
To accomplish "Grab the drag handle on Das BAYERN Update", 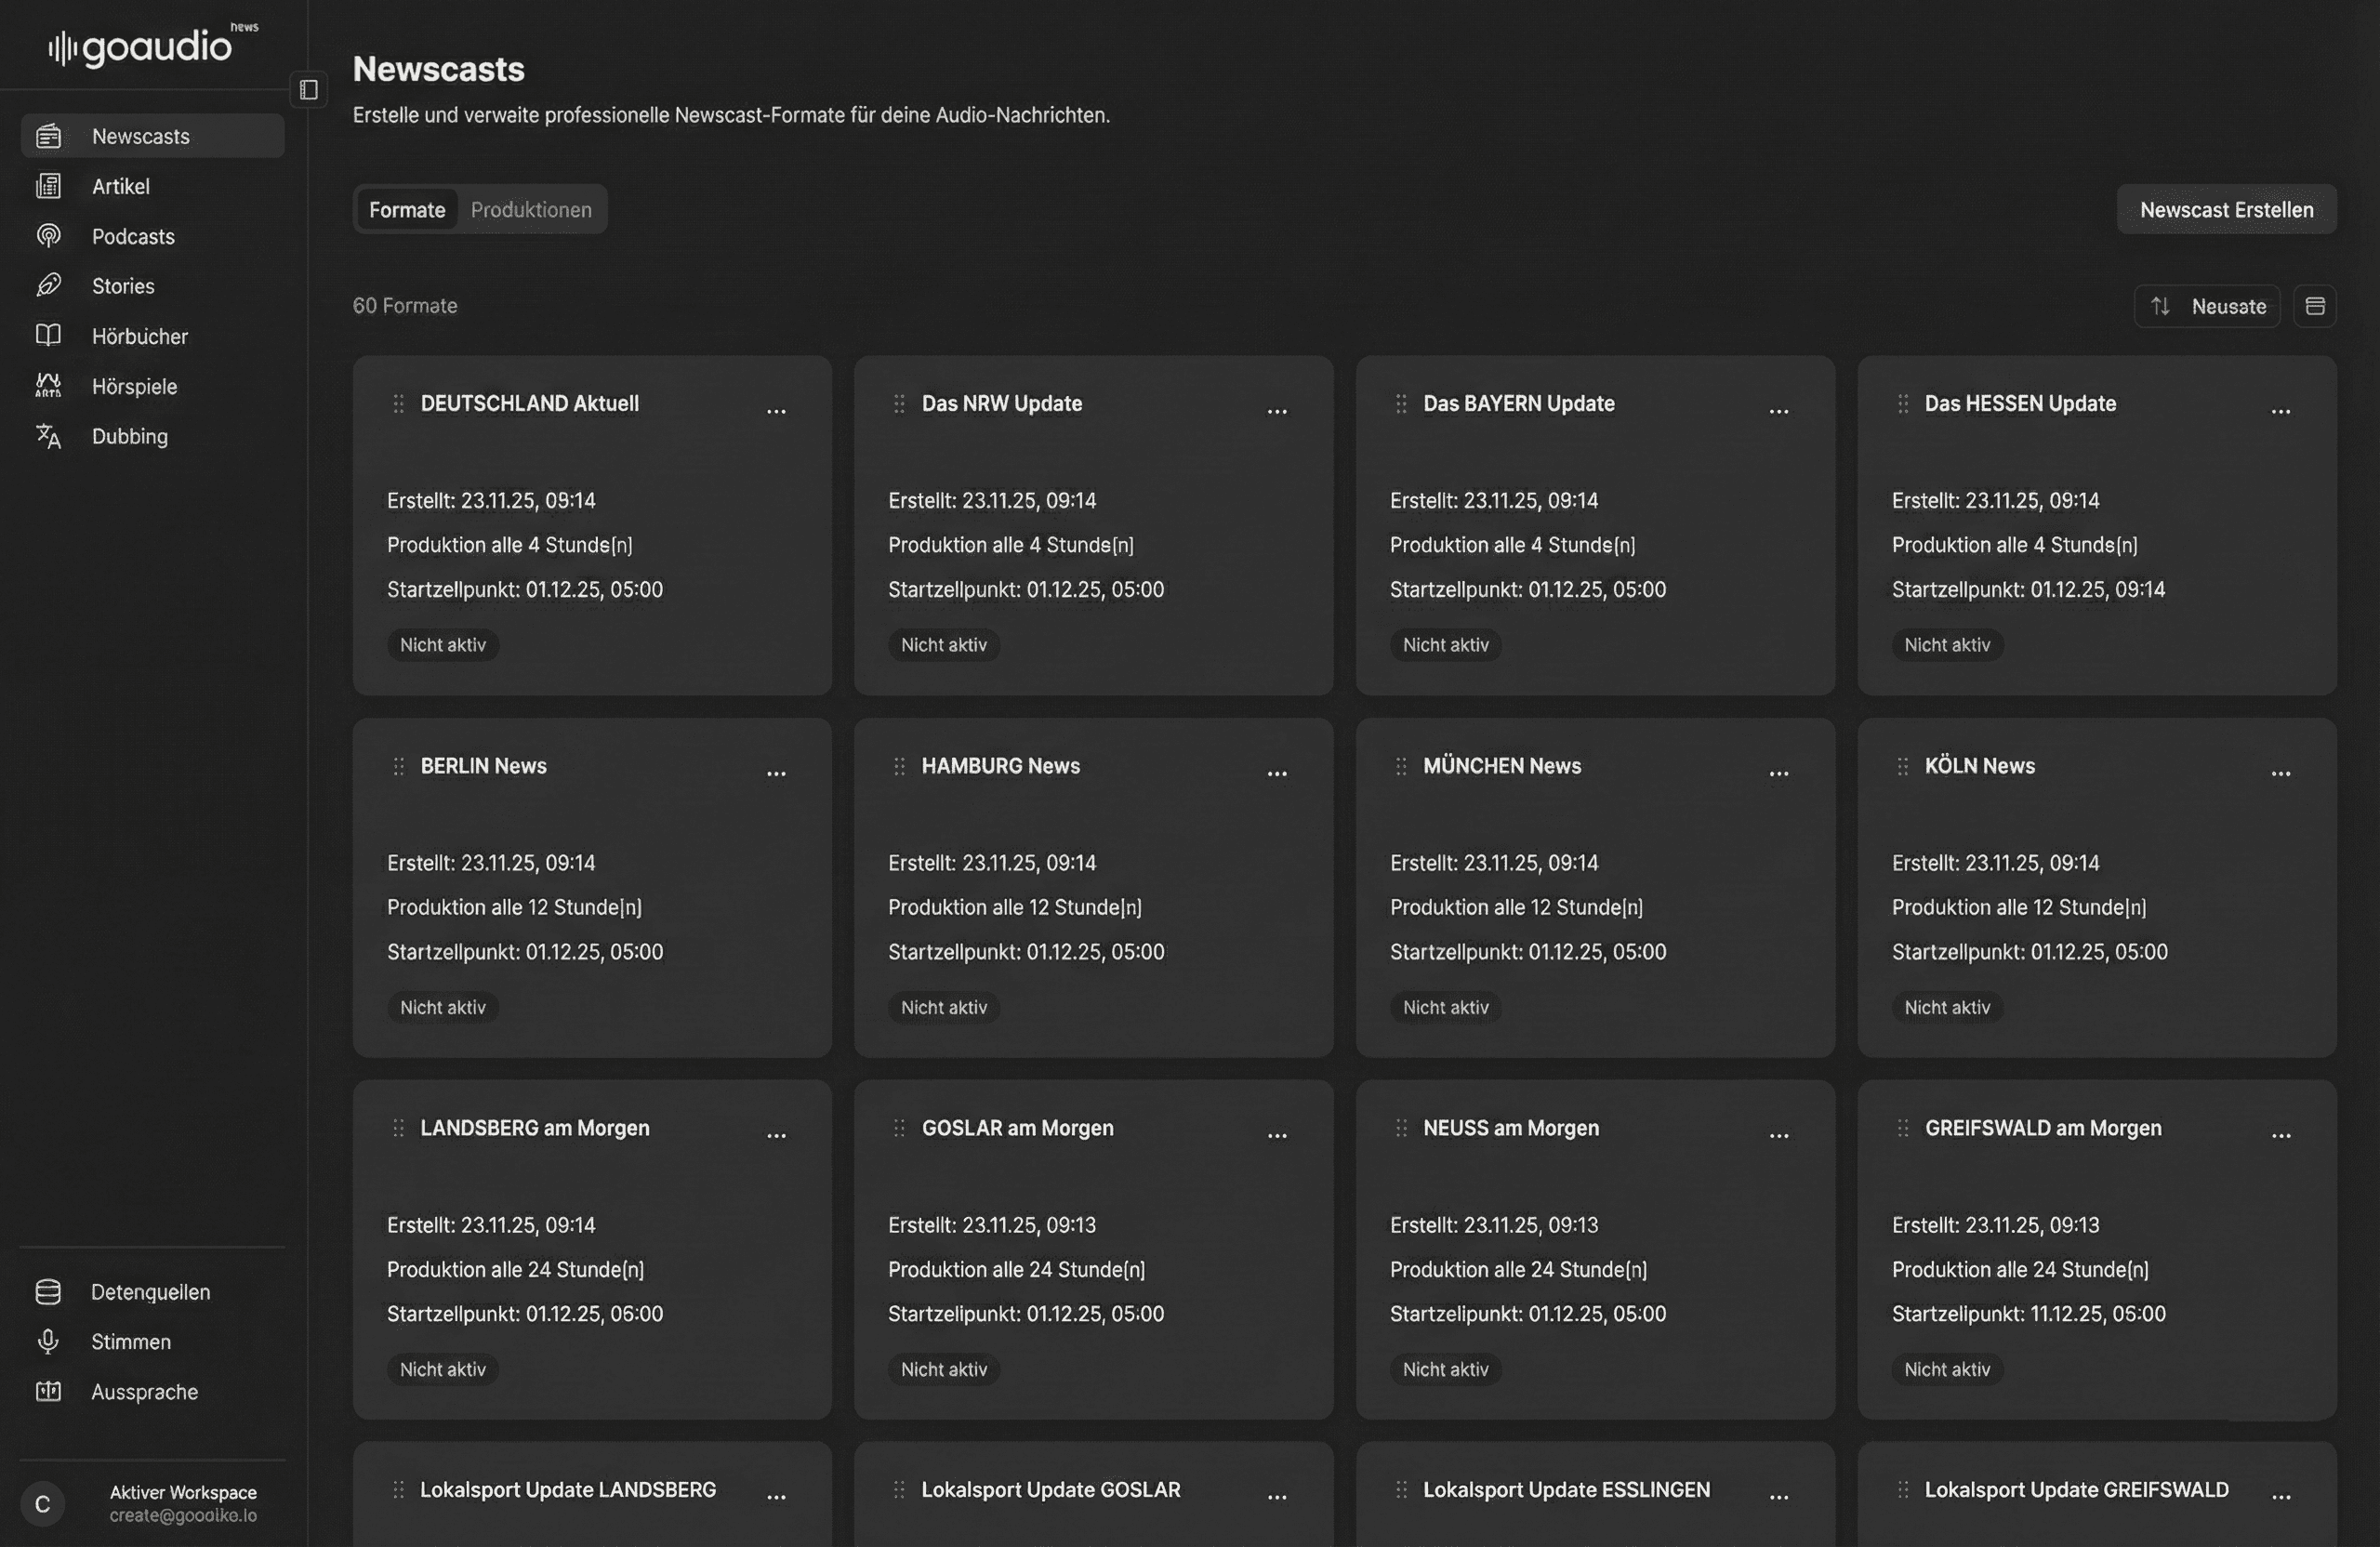I will [x=1401, y=404].
